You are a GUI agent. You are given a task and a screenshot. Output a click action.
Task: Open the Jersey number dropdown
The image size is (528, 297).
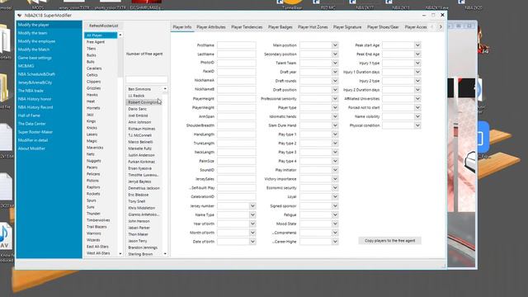[252, 205]
